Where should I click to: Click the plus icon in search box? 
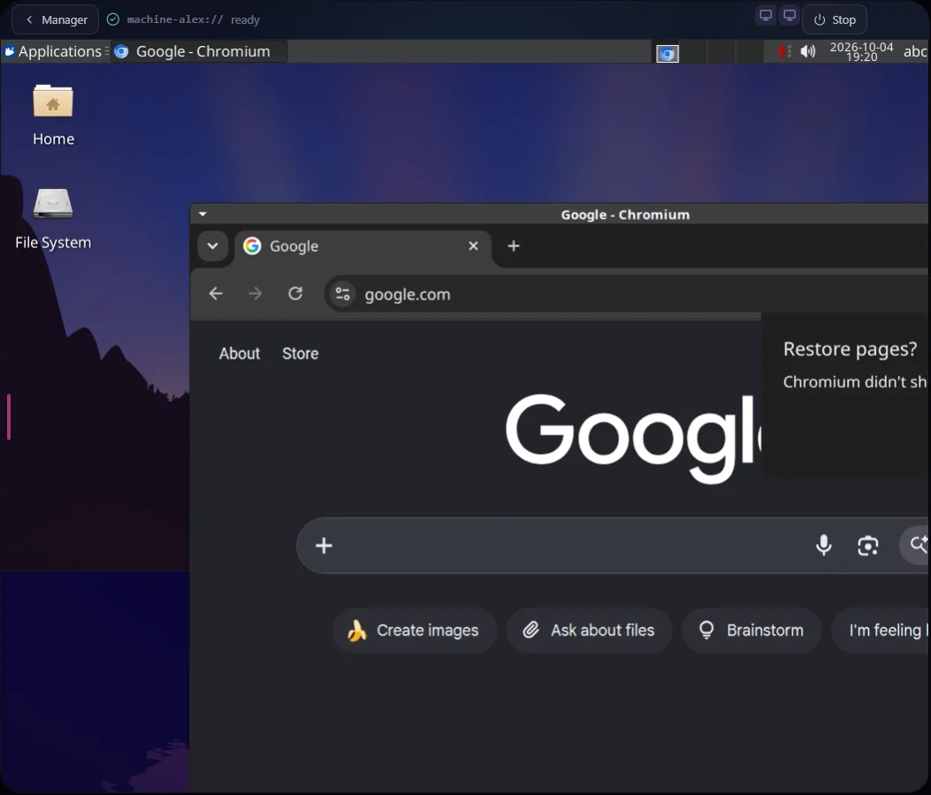coord(324,546)
